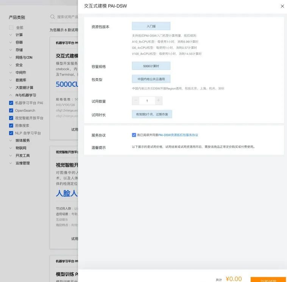Expand the 数据库 category
287x282 pixels.
(x=11, y=80)
